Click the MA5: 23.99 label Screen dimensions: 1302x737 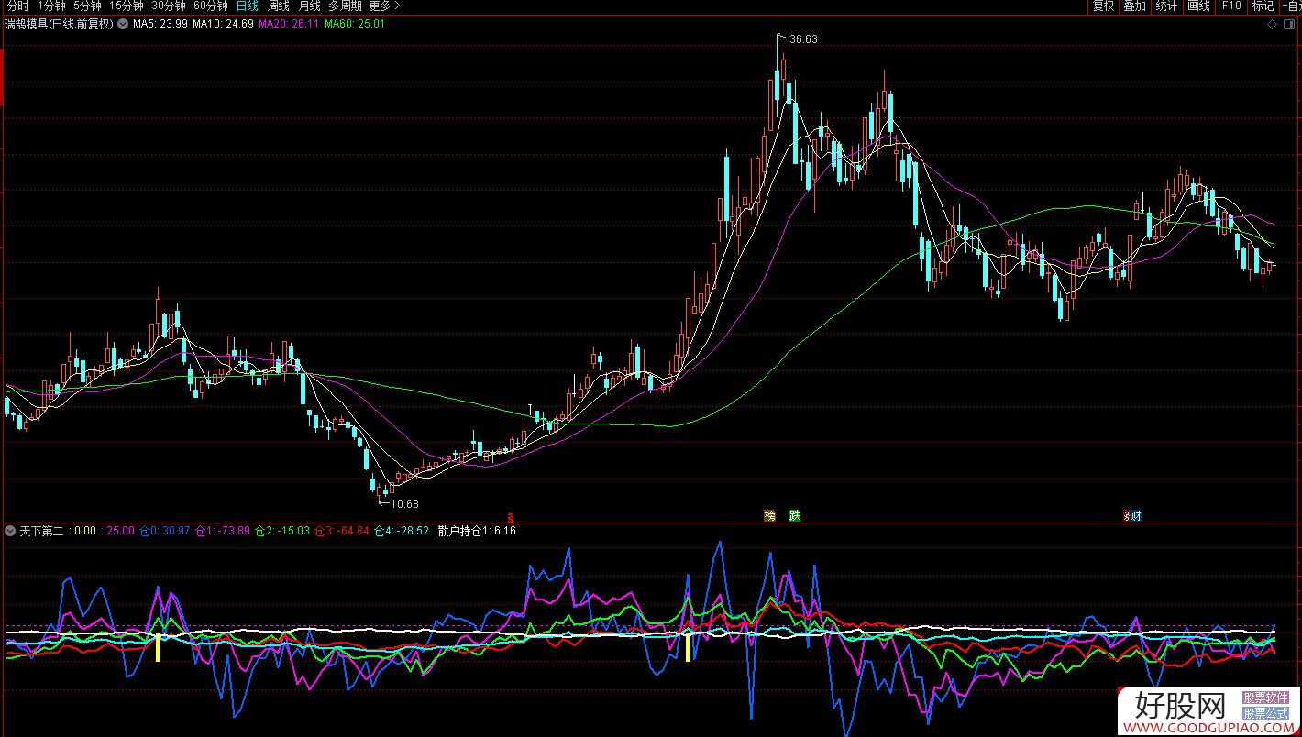(160, 24)
